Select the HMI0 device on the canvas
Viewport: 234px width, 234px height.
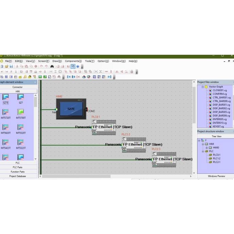click(71, 109)
